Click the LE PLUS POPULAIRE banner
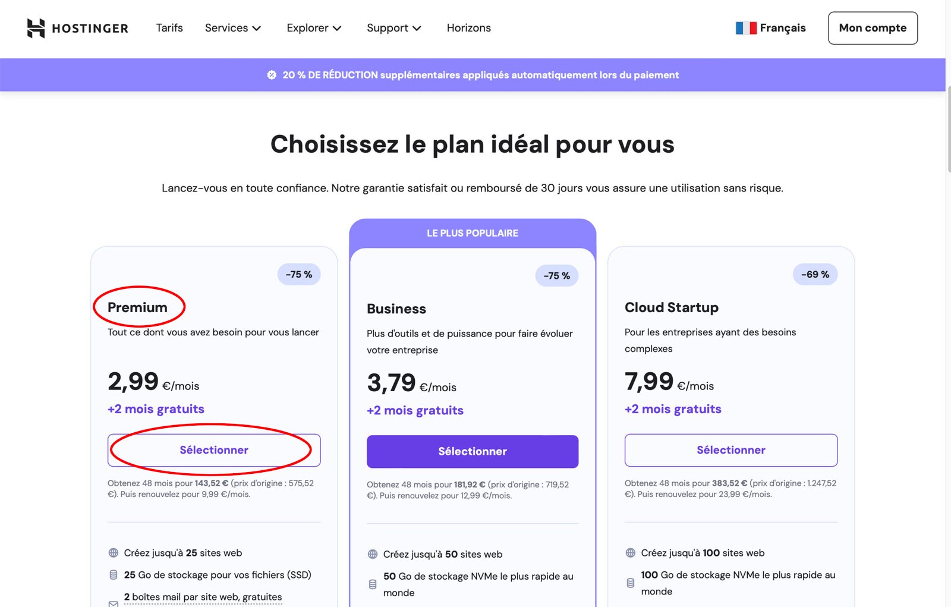951x607 pixels. pyautogui.click(x=473, y=233)
